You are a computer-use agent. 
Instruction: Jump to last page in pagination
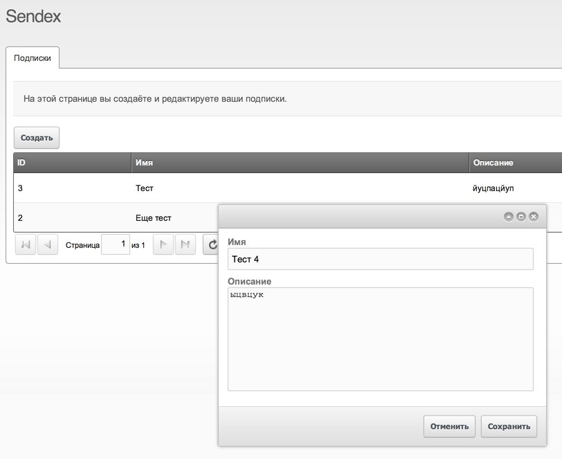(x=185, y=245)
